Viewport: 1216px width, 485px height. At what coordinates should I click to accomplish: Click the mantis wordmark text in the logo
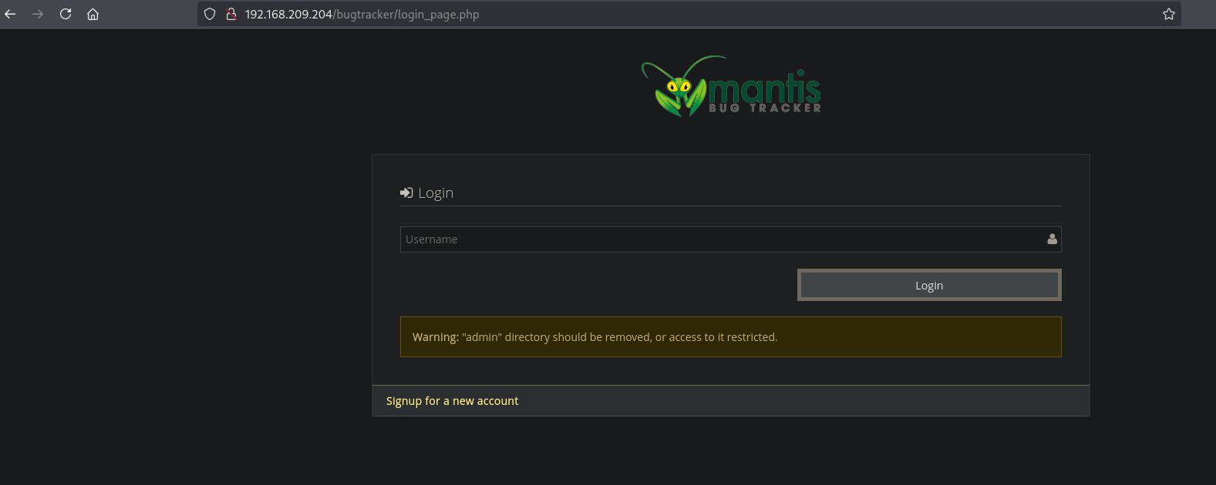[764, 87]
